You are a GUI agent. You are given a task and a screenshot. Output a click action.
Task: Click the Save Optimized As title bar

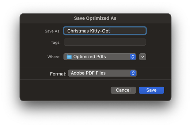pyautogui.click(x=95, y=18)
